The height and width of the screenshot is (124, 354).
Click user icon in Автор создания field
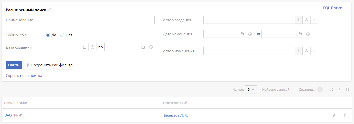click(x=306, y=20)
